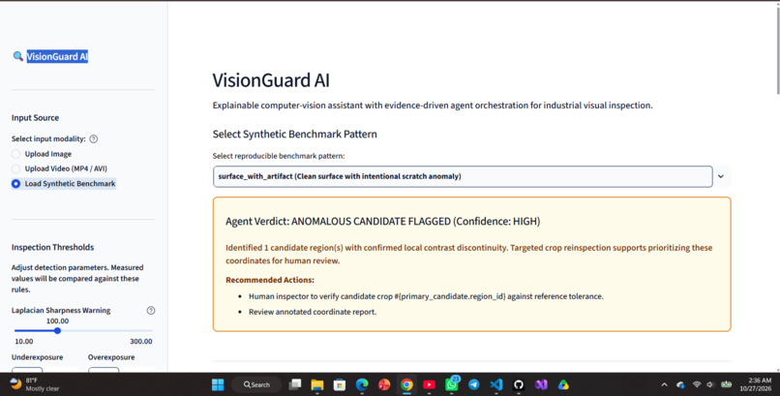Click the Inspection Thresholds sidebar heading
This screenshot has width=780, height=396.
tap(52, 247)
